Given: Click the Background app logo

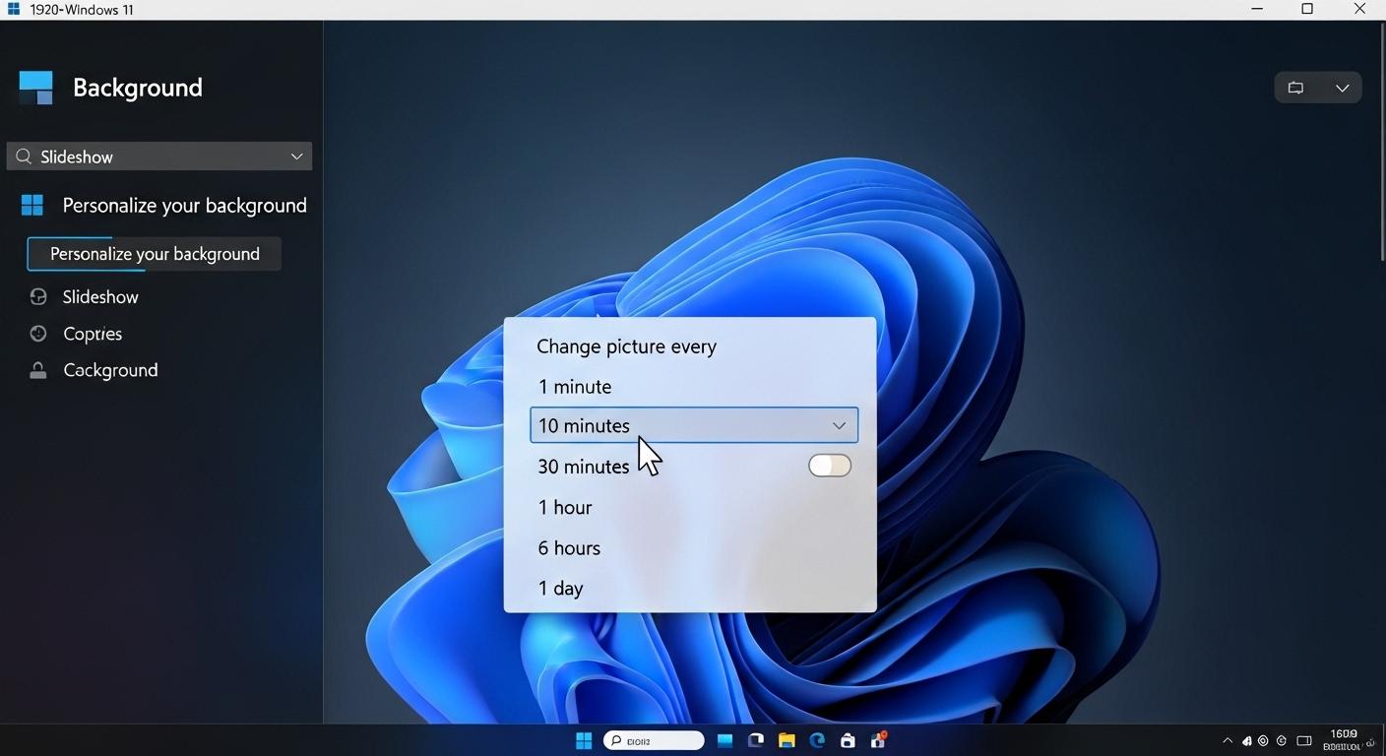Looking at the screenshot, I should tap(35, 87).
